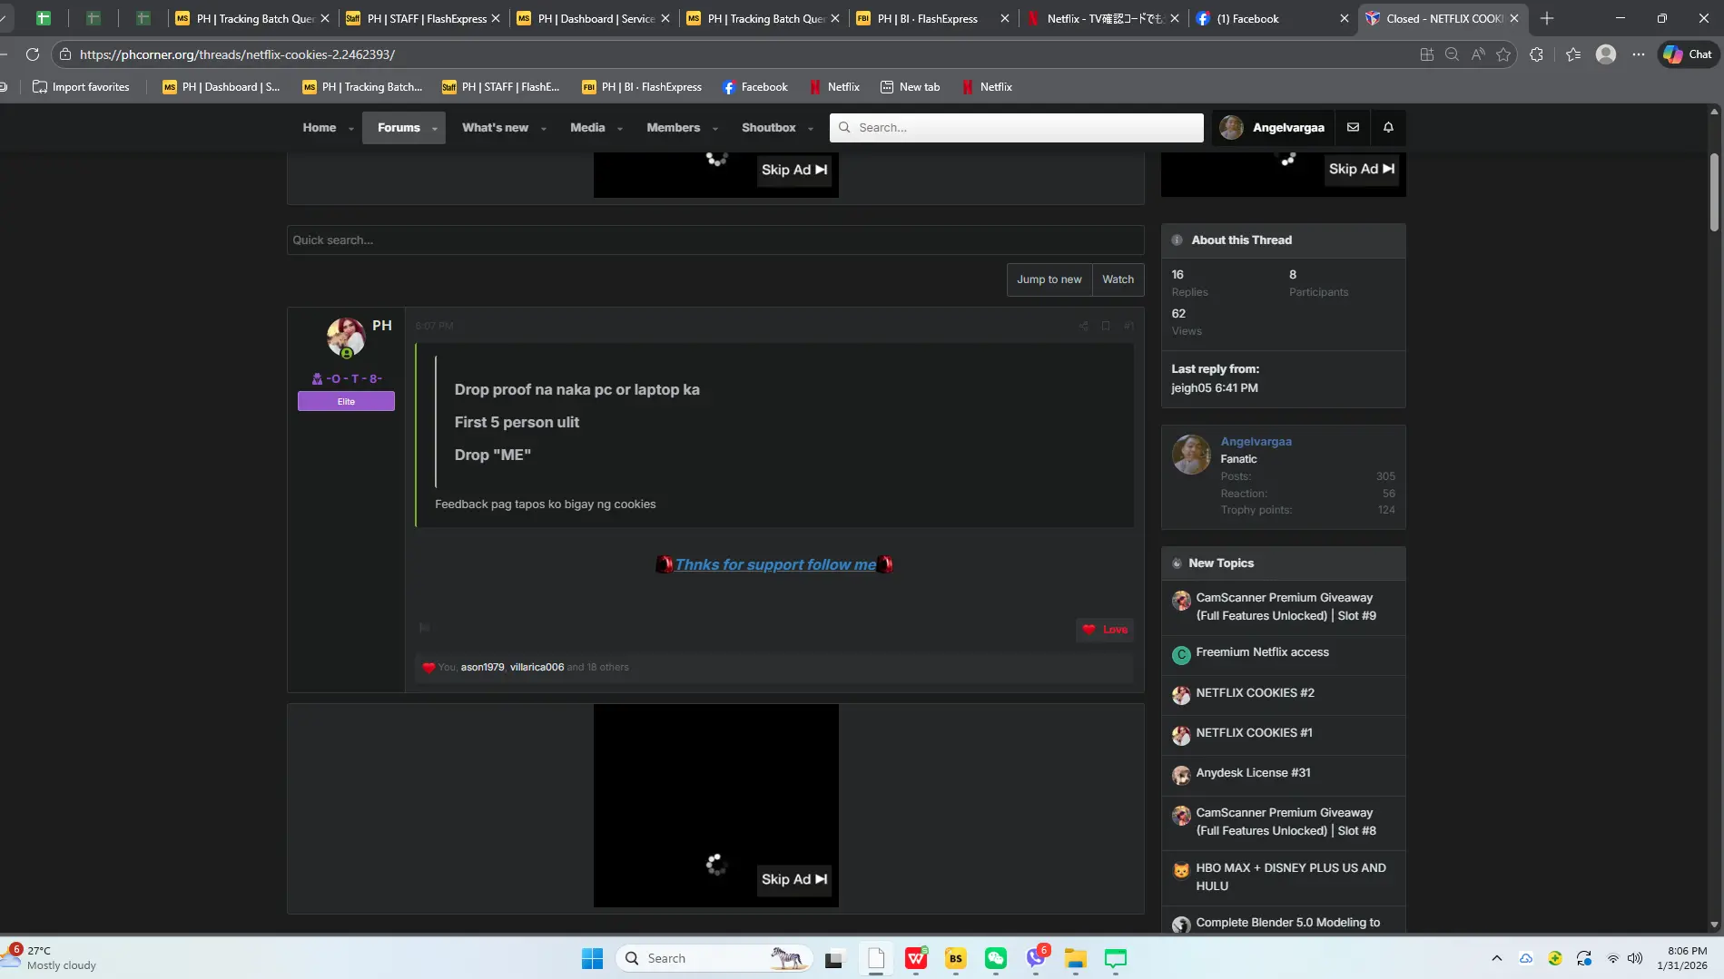Open Angelvargaa profile link in sidebar
This screenshot has width=1724, height=979.
1256,442
